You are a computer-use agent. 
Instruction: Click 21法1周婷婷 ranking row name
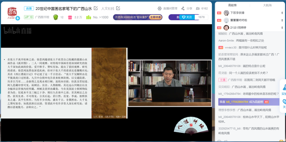(238, 28)
